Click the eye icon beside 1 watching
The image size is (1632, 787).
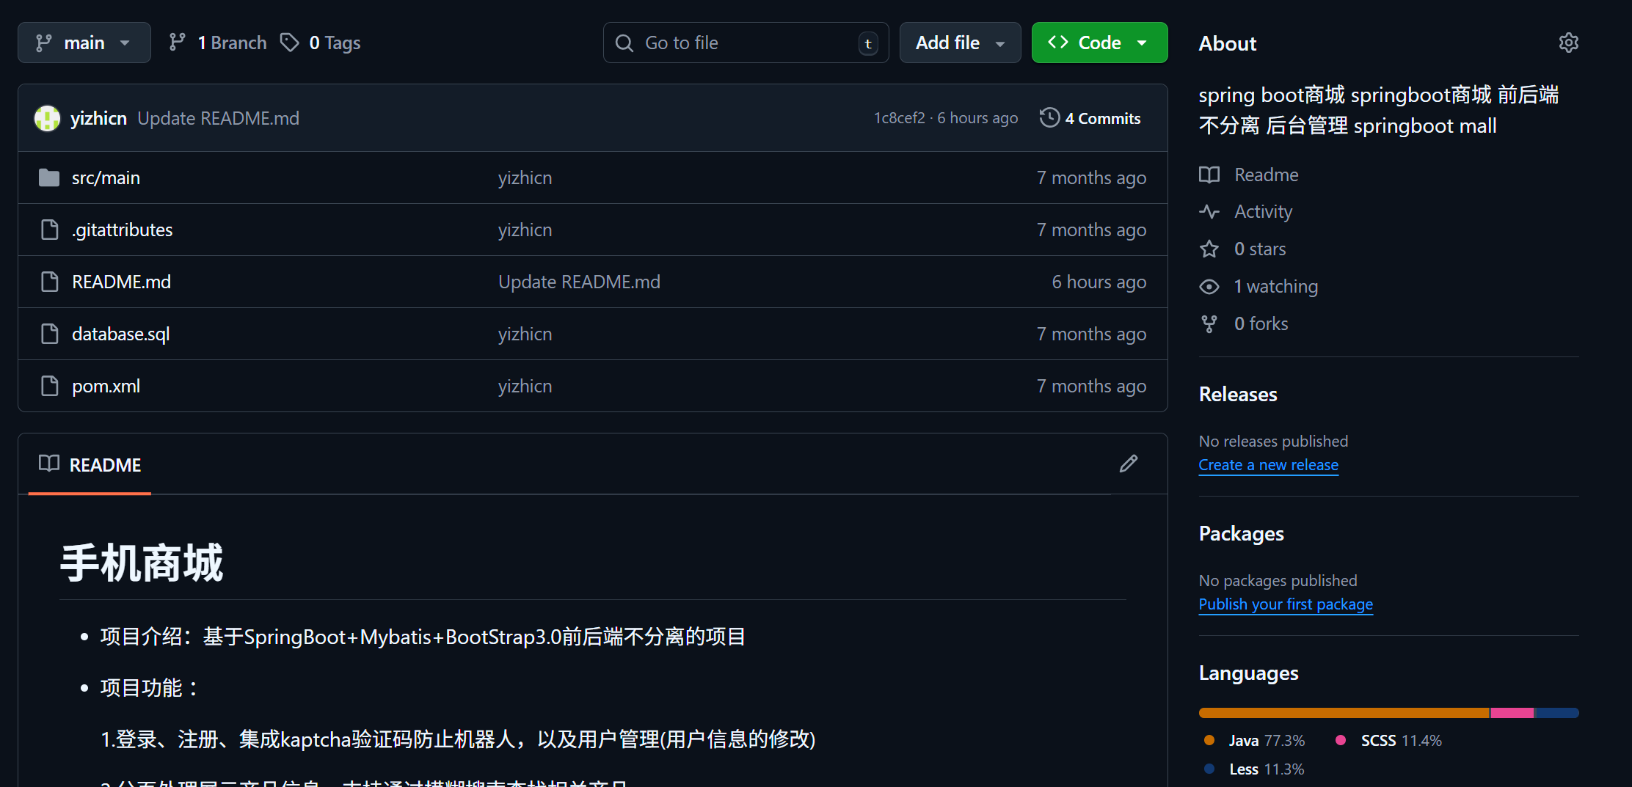pyautogui.click(x=1209, y=287)
